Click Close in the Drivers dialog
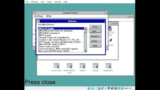160x90 pixels. coord(95,26)
